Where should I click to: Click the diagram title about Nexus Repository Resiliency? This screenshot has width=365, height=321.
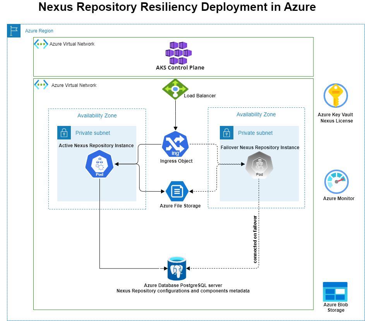[x=177, y=7]
